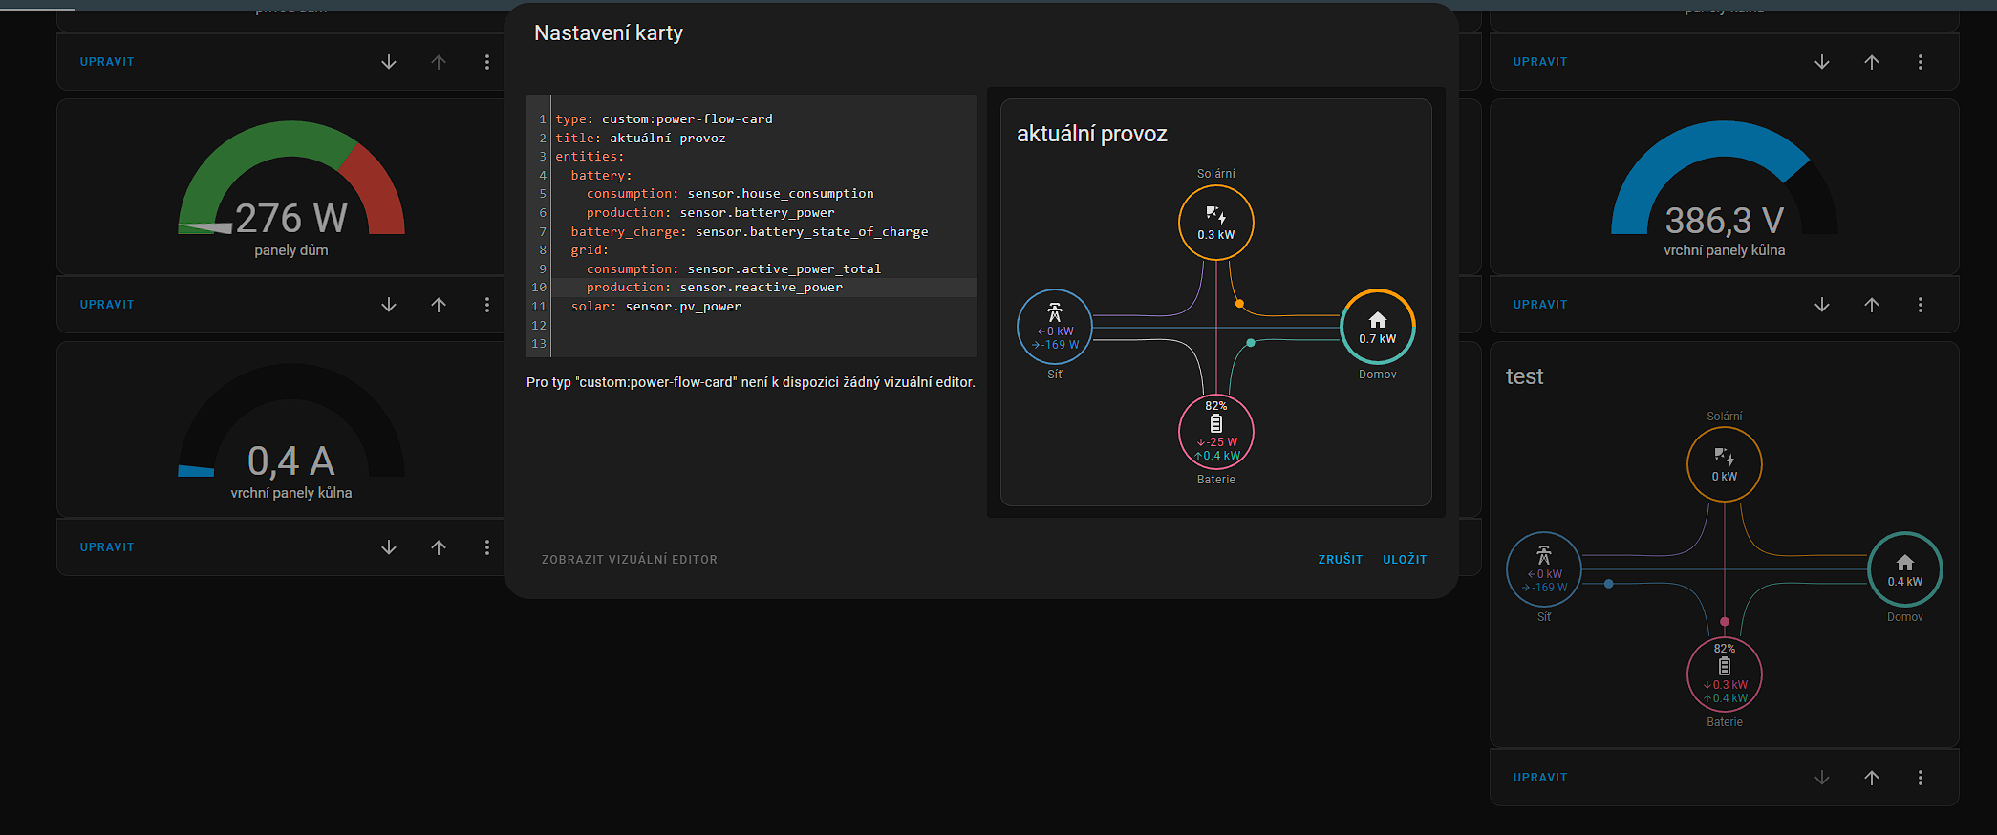This screenshot has width=1997, height=835.
Task: Open three-dot menu under 0,4 A gauge
Action: pyautogui.click(x=487, y=547)
